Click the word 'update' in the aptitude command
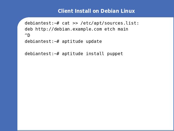The image size is (174, 131). (x=94, y=42)
